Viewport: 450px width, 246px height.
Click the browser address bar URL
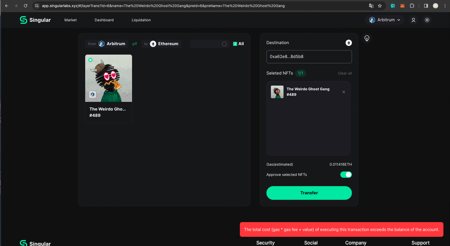click(163, 6)
